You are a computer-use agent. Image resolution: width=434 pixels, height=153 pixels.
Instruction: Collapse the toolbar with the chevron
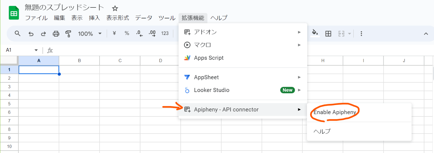(x=426, y=33)
